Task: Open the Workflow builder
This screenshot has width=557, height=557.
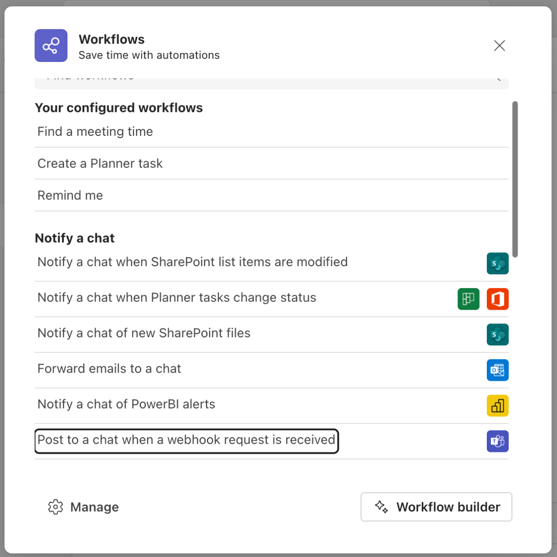Action: click(x=436, y=507)
